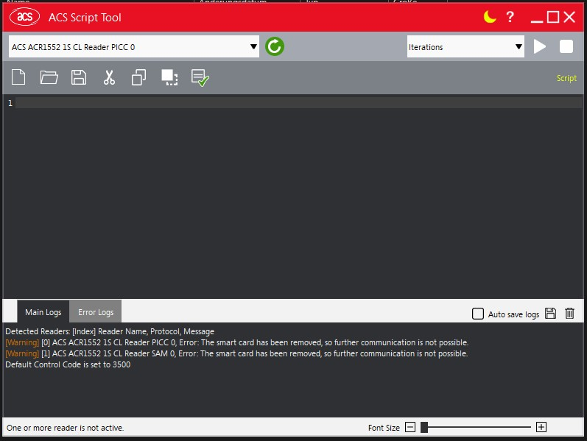Run script with play button
This screenshot has width=587, height=441.
[539, 47]
